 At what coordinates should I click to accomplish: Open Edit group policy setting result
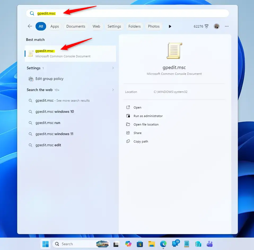pos(70,79)
